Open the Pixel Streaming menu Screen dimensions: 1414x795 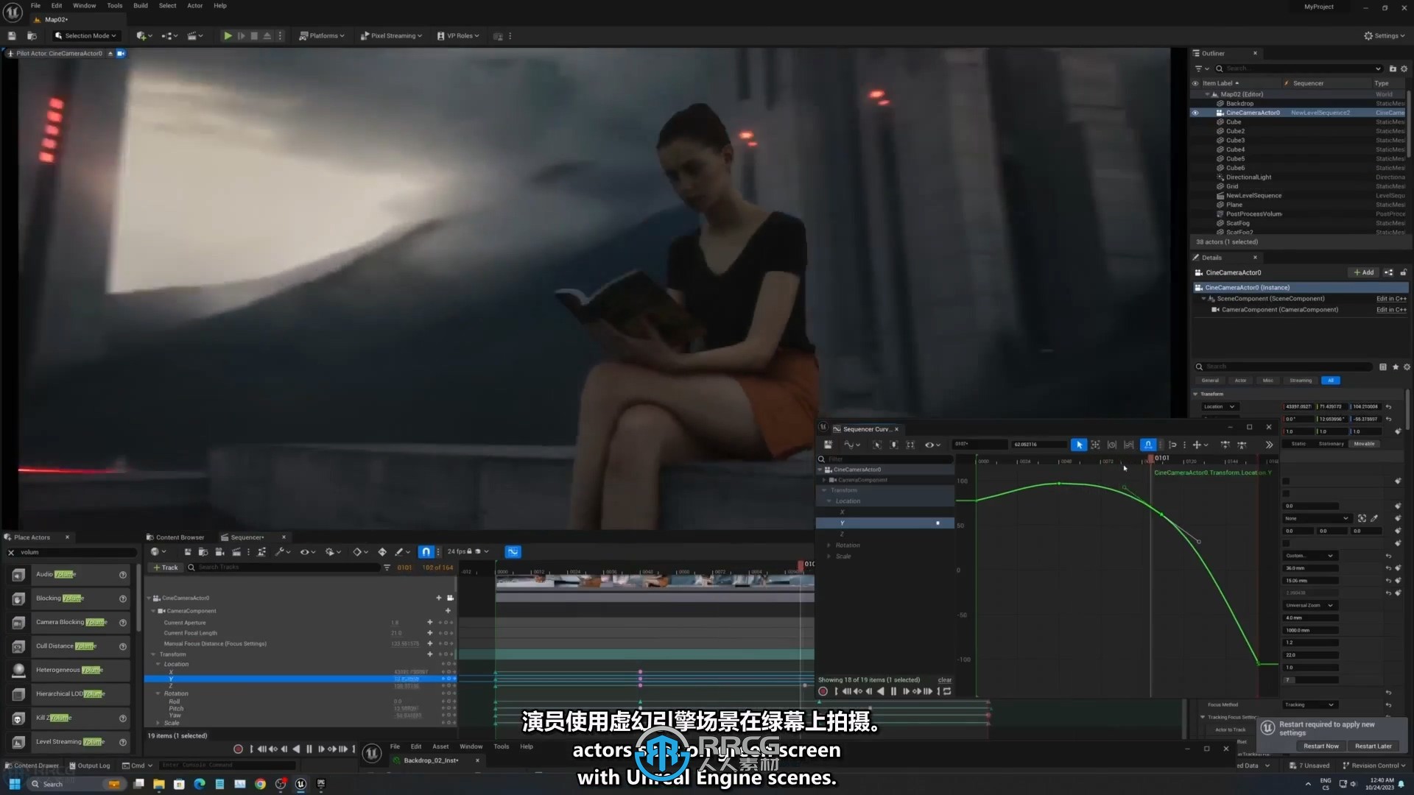pos(391,35)
